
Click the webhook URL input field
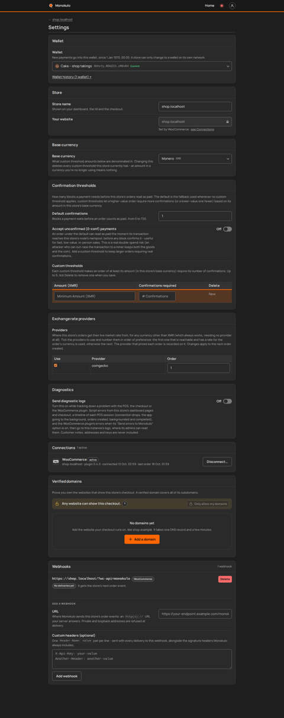(195, 614)
